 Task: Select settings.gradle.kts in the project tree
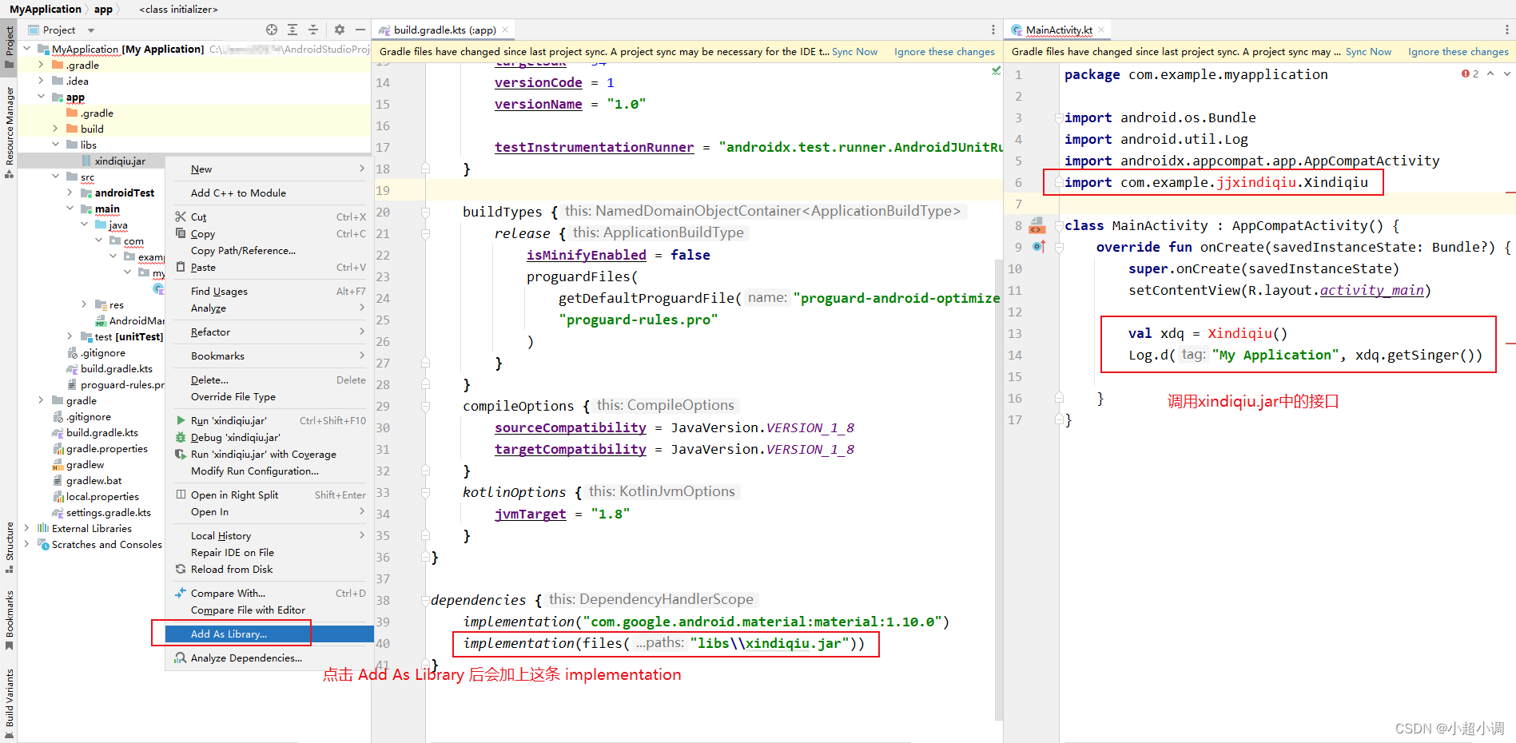109,512
